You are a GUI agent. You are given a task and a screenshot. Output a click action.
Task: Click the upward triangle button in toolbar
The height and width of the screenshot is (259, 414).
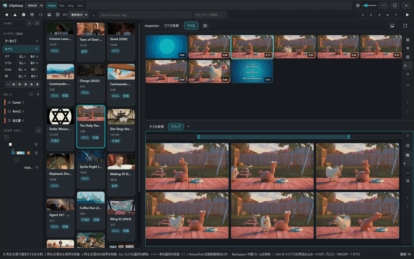(x=15, y=15)
